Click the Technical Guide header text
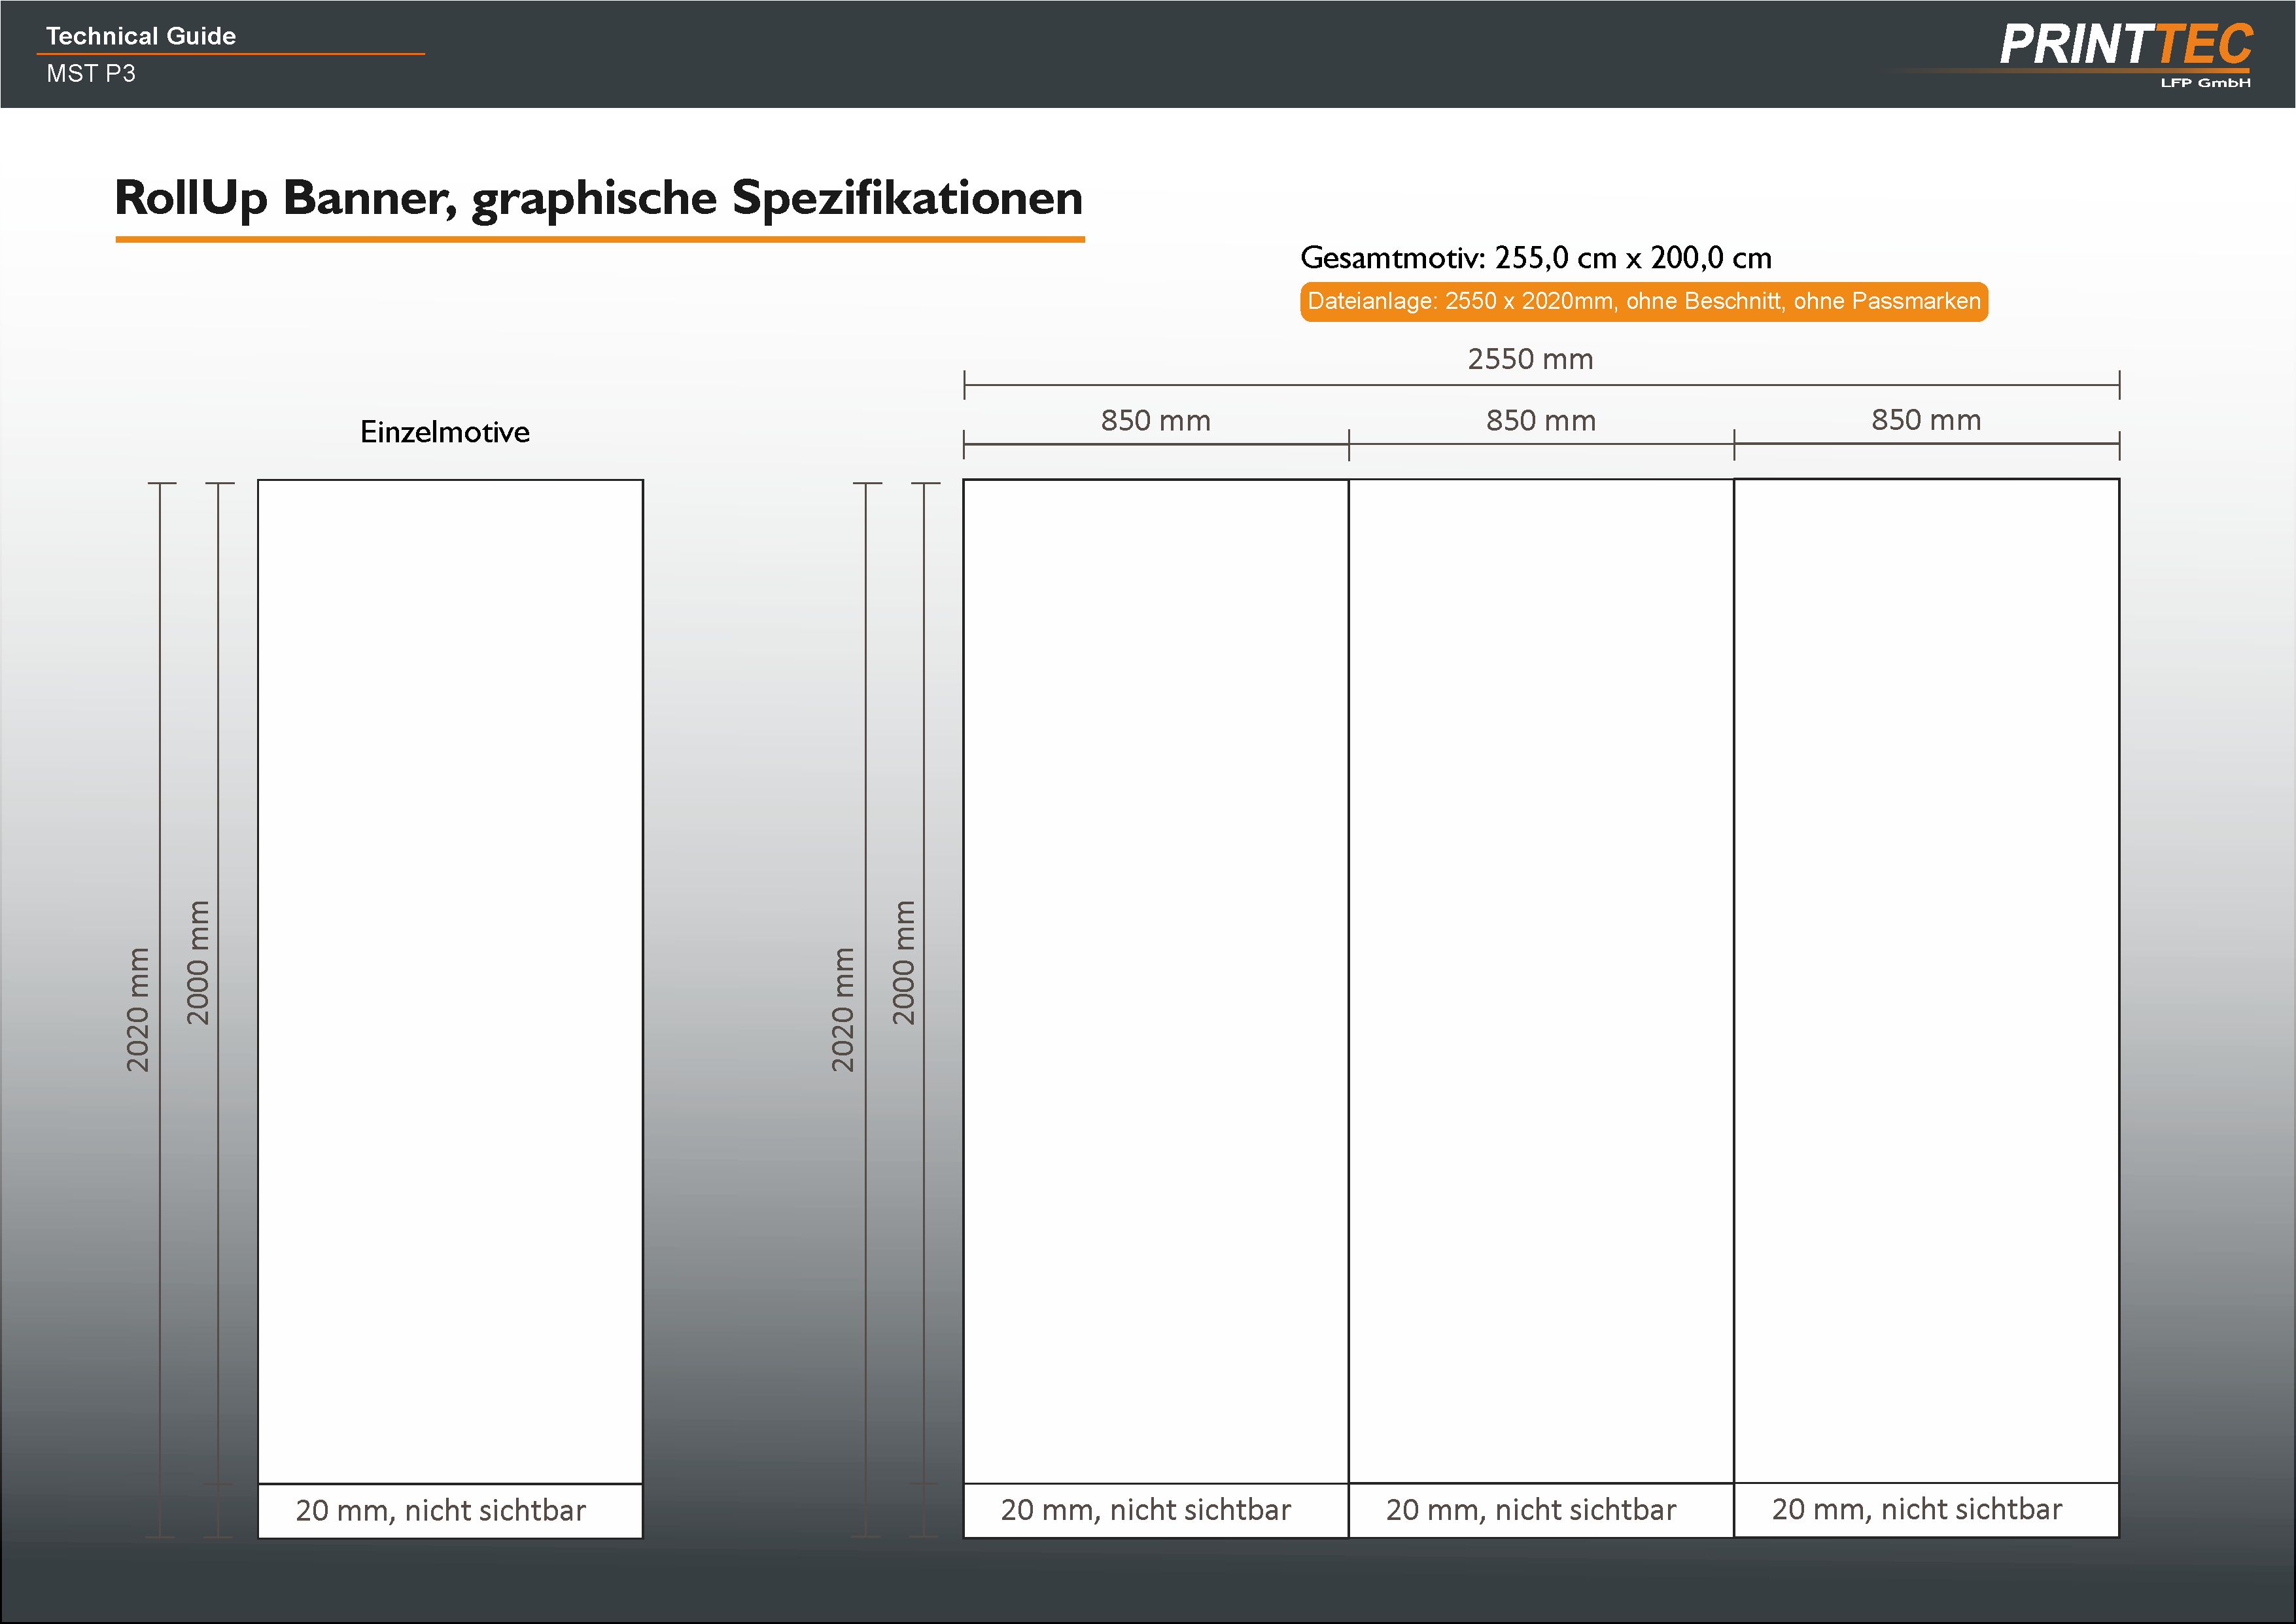The image size is (2296, 1624). (141, 36)
